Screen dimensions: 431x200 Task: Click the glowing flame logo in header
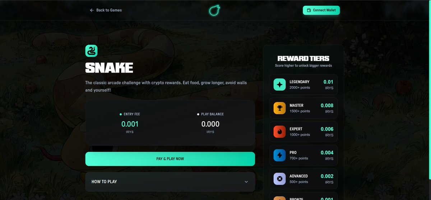tap(214, 10)
